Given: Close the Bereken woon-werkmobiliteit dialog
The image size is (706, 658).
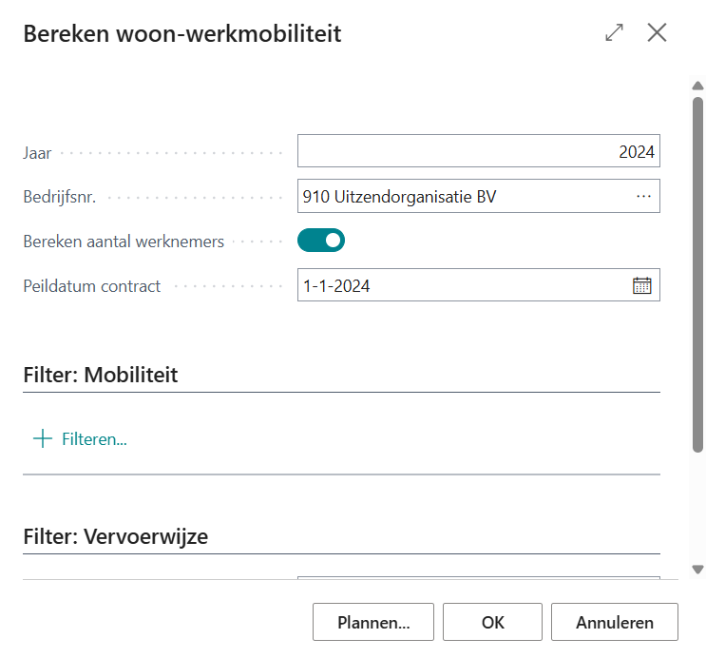Looking at the screenshot, I should pyautogui.click(x=657, y=32).
